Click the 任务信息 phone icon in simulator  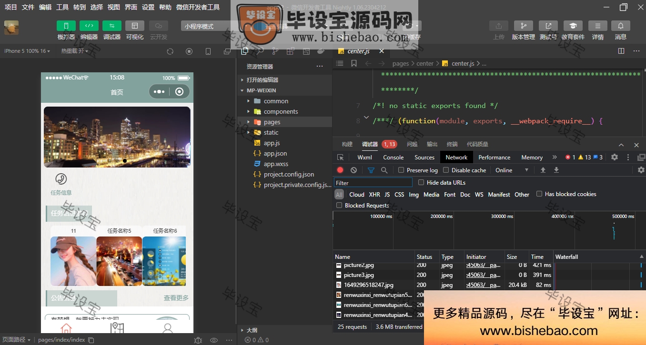61,179
